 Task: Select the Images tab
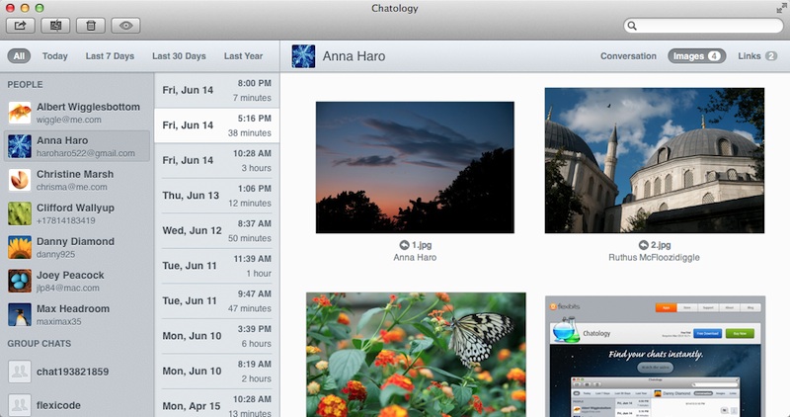click(x=697, y=56)
